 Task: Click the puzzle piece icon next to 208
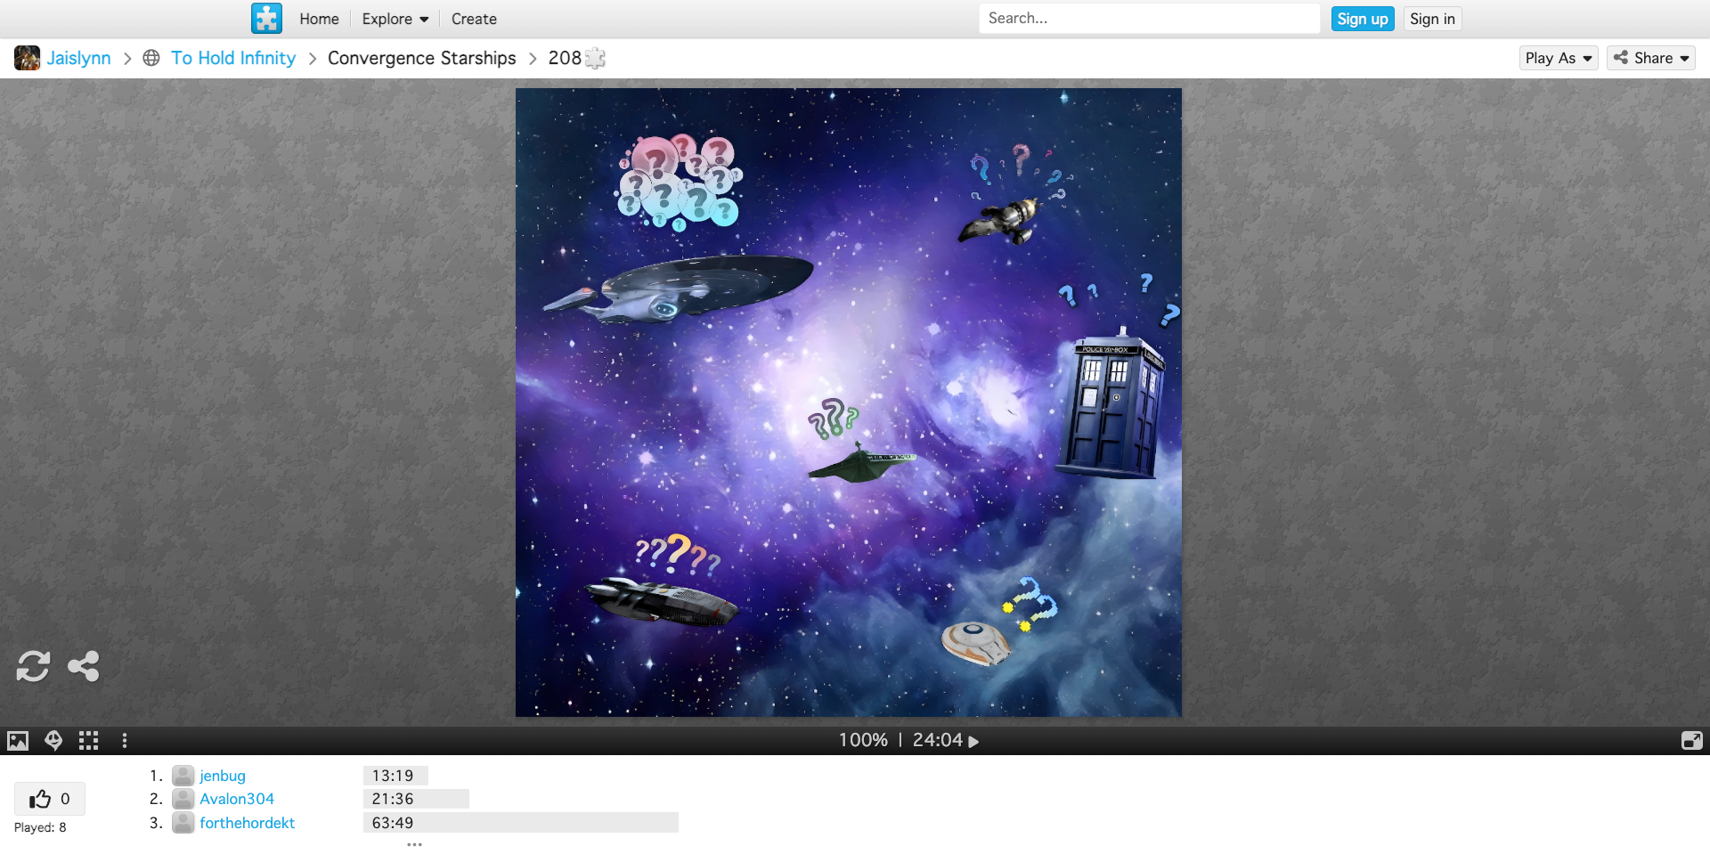pos(596,59)
